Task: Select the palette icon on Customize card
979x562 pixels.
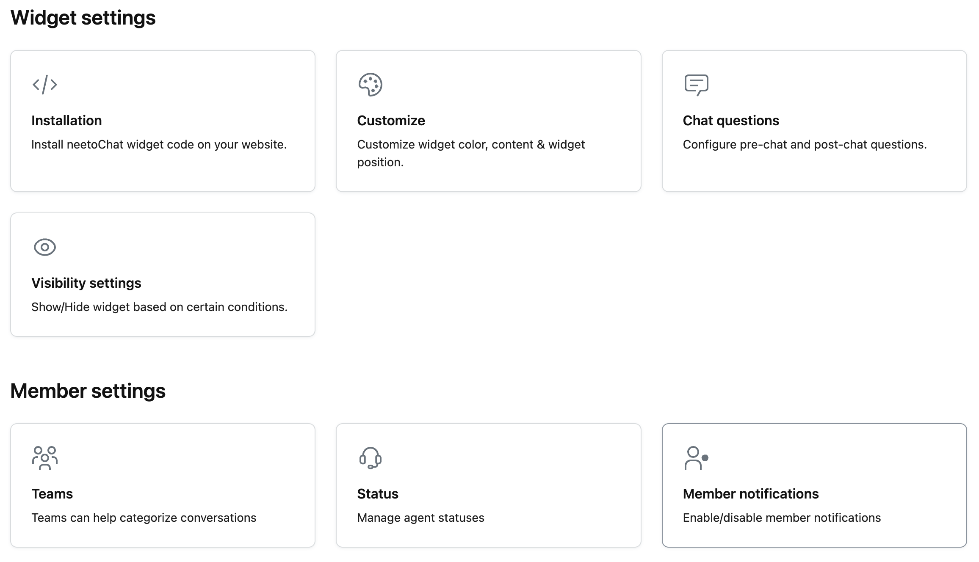Action: [371, 84]
